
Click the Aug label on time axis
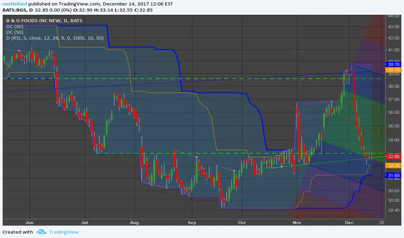point(134,222)
